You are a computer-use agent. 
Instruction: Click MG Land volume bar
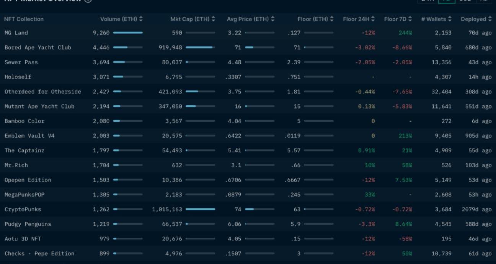pos(128,33)
